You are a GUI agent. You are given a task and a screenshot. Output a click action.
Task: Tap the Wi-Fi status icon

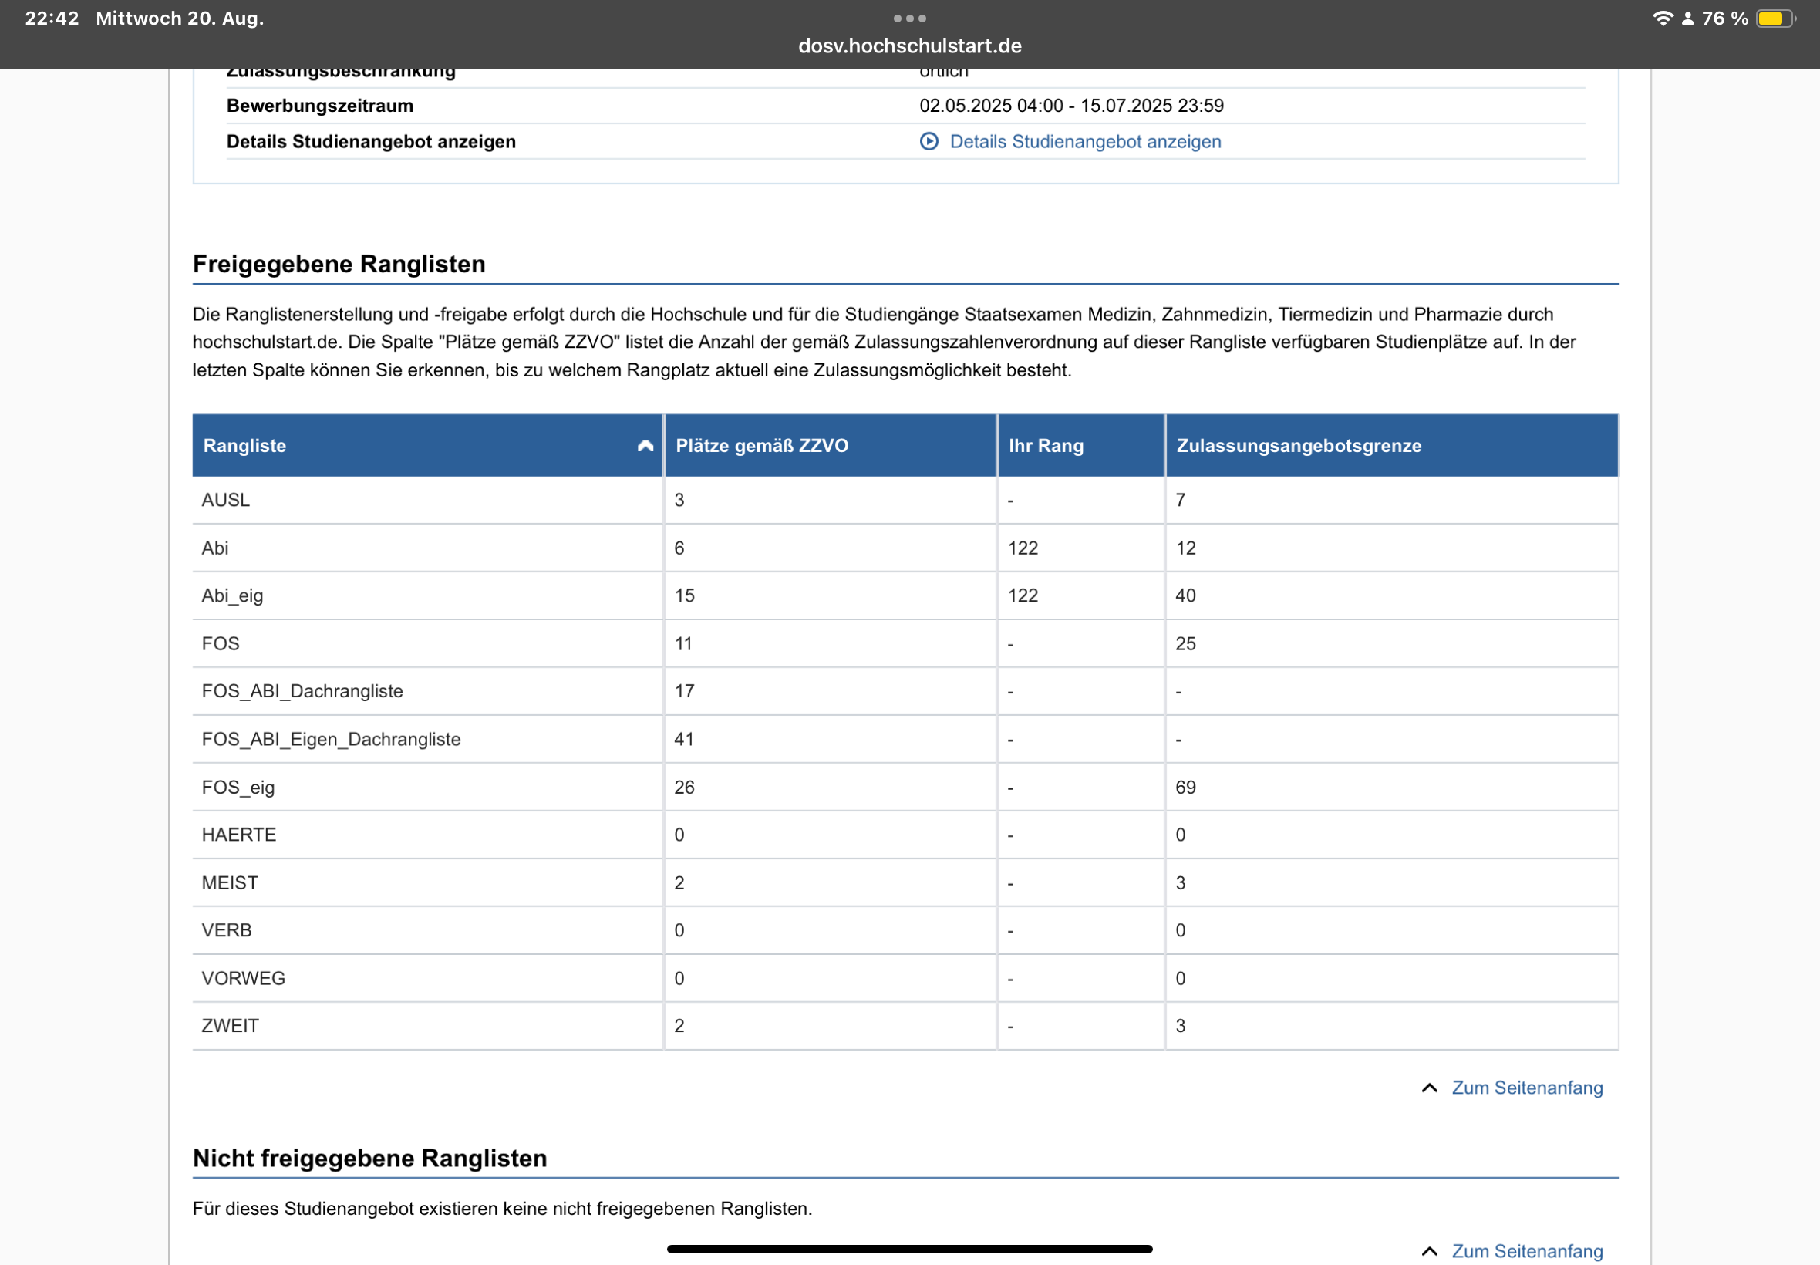[x=1663, y=19]
